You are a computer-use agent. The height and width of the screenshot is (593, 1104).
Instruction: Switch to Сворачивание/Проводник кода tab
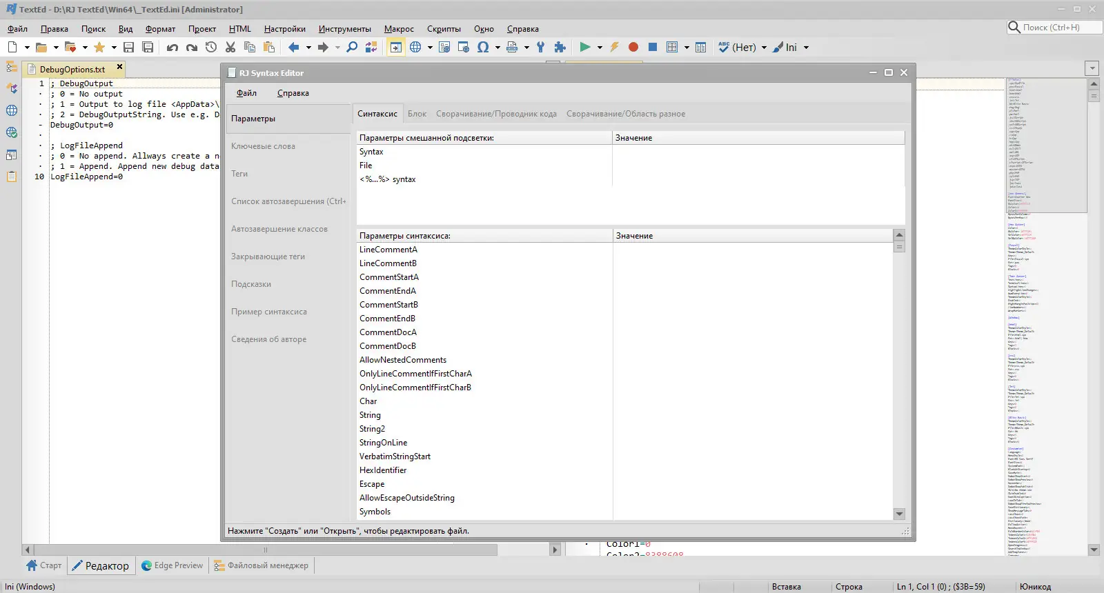pos(496,114)
